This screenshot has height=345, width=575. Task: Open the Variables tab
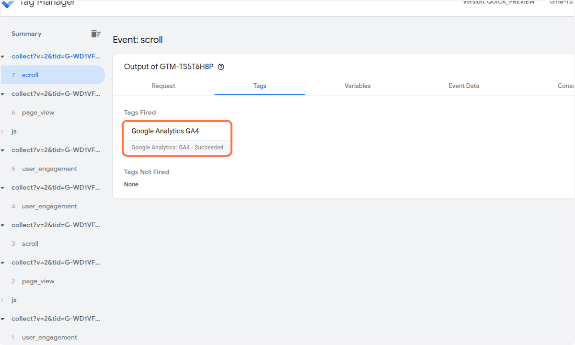[357, 86]
